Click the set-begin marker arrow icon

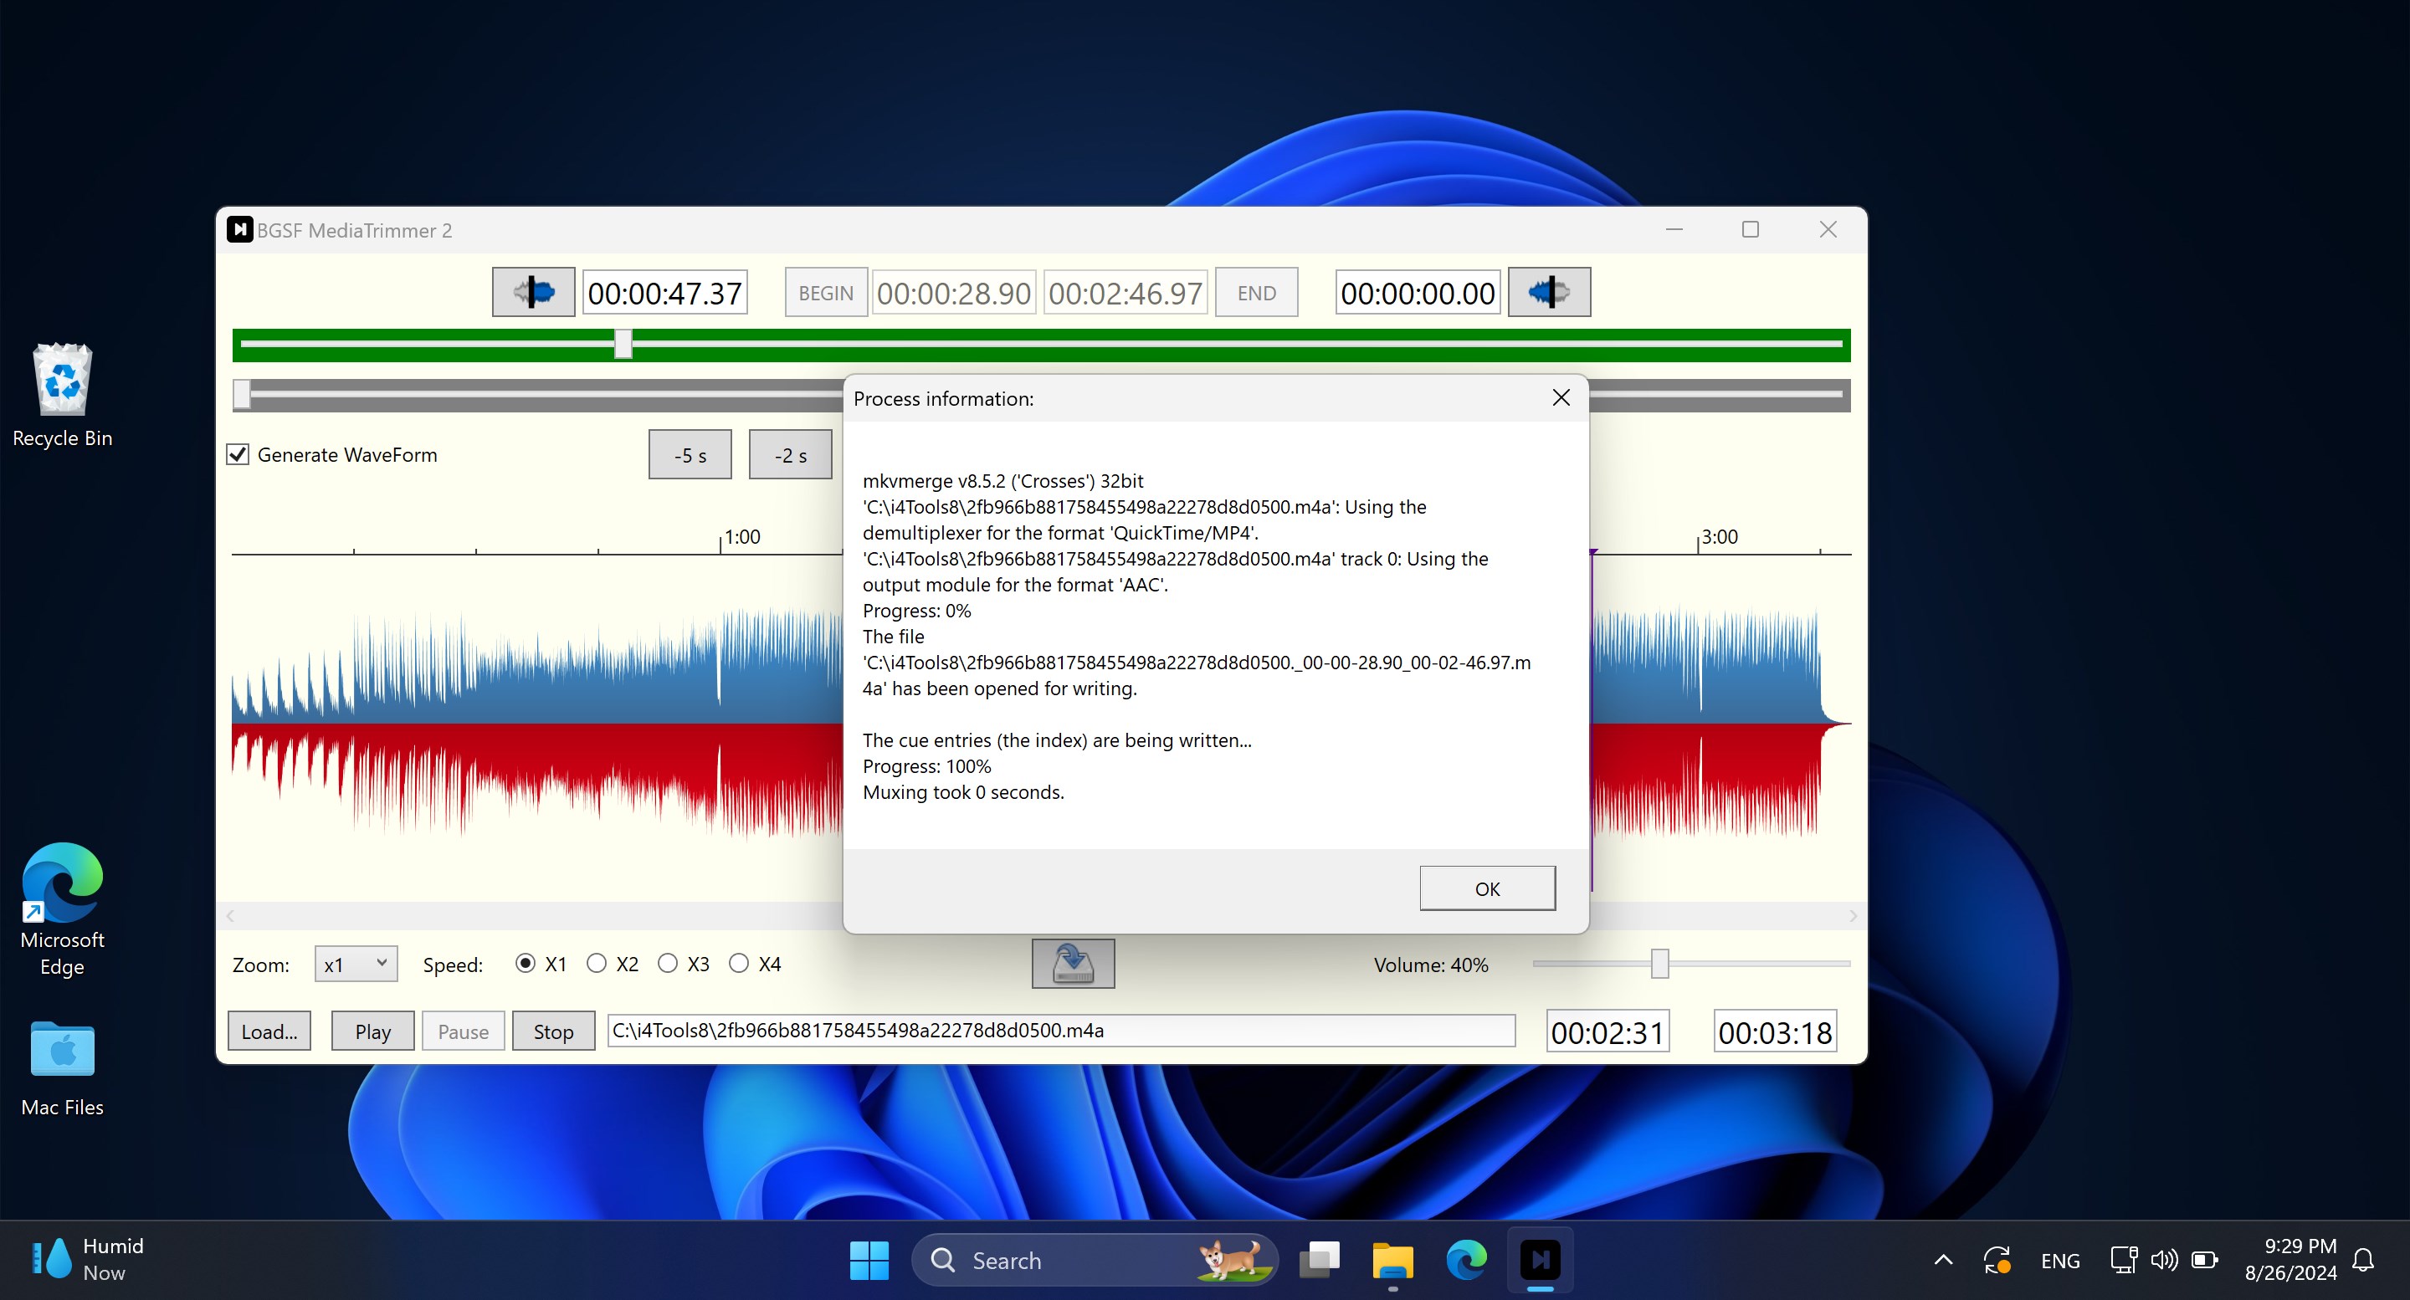pyautogui.click(x=533, y=293)
